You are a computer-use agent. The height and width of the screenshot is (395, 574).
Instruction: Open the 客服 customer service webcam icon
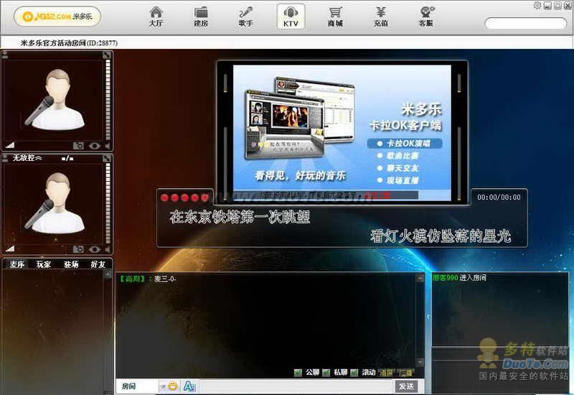(426, 17)
